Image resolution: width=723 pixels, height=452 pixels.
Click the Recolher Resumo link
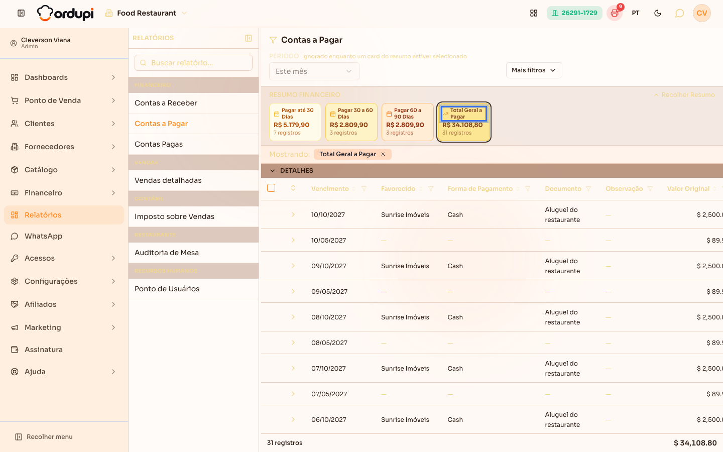[x=684, y=95]
